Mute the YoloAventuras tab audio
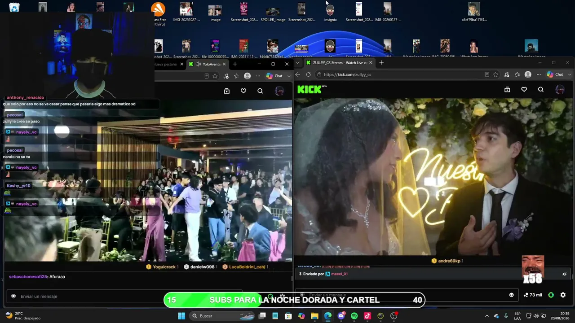 pyautogui.click(x=198, y=64)
